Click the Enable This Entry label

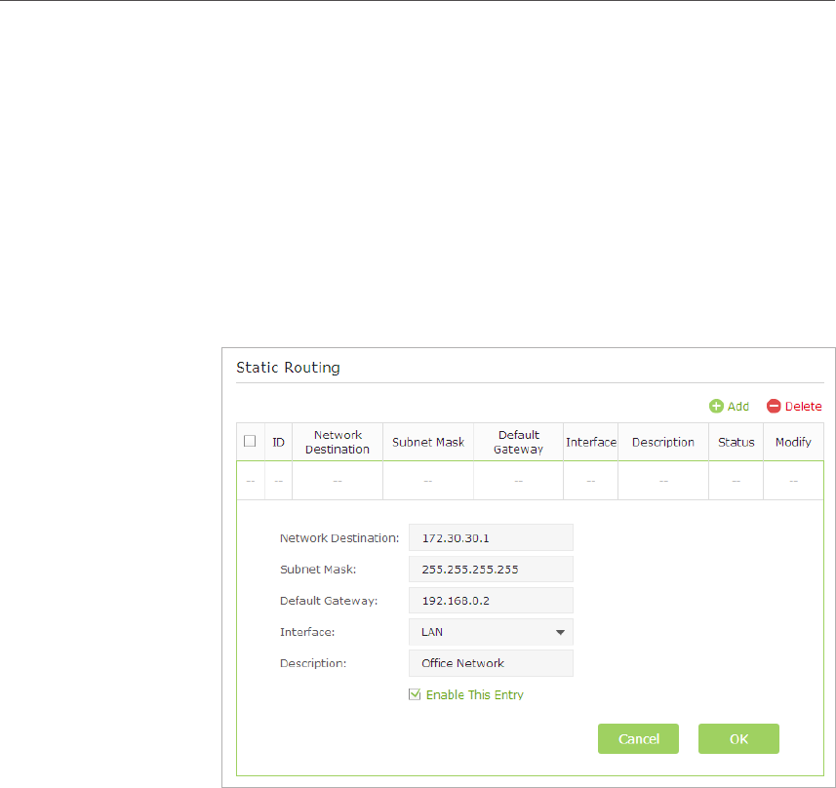[x=474, y=694]
